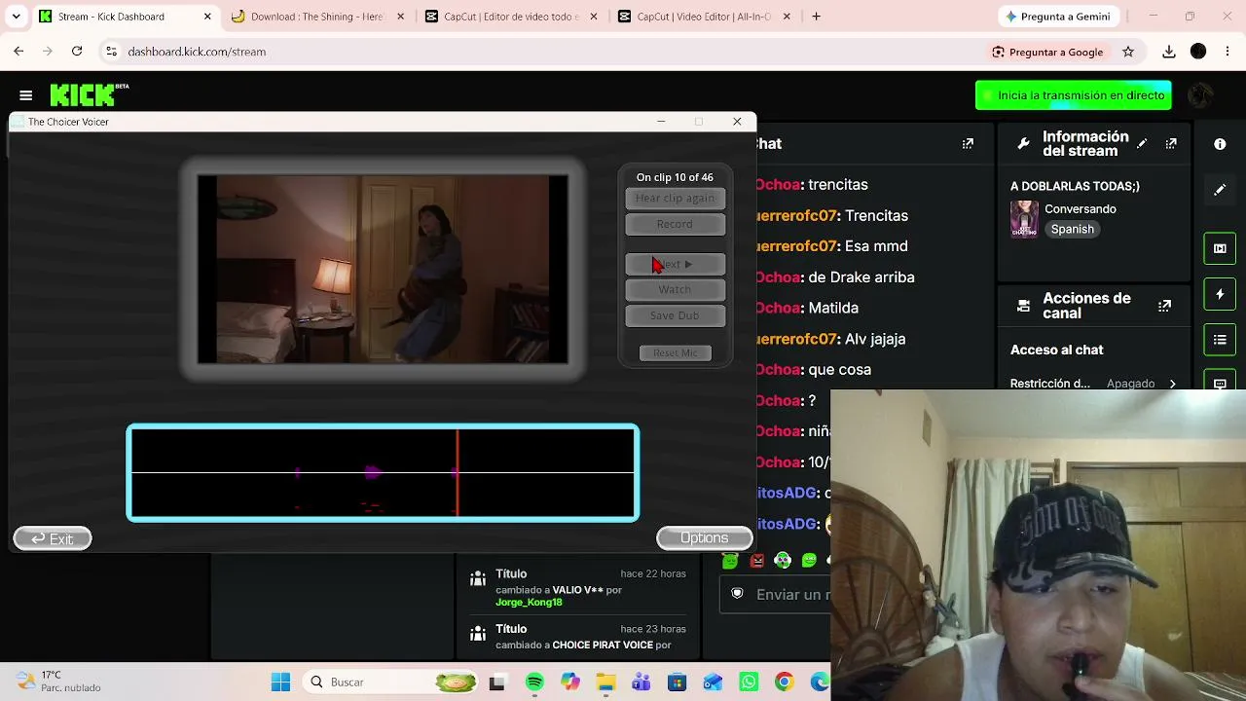Click the Record button in The Choicer Voicer

coord(675,225)
